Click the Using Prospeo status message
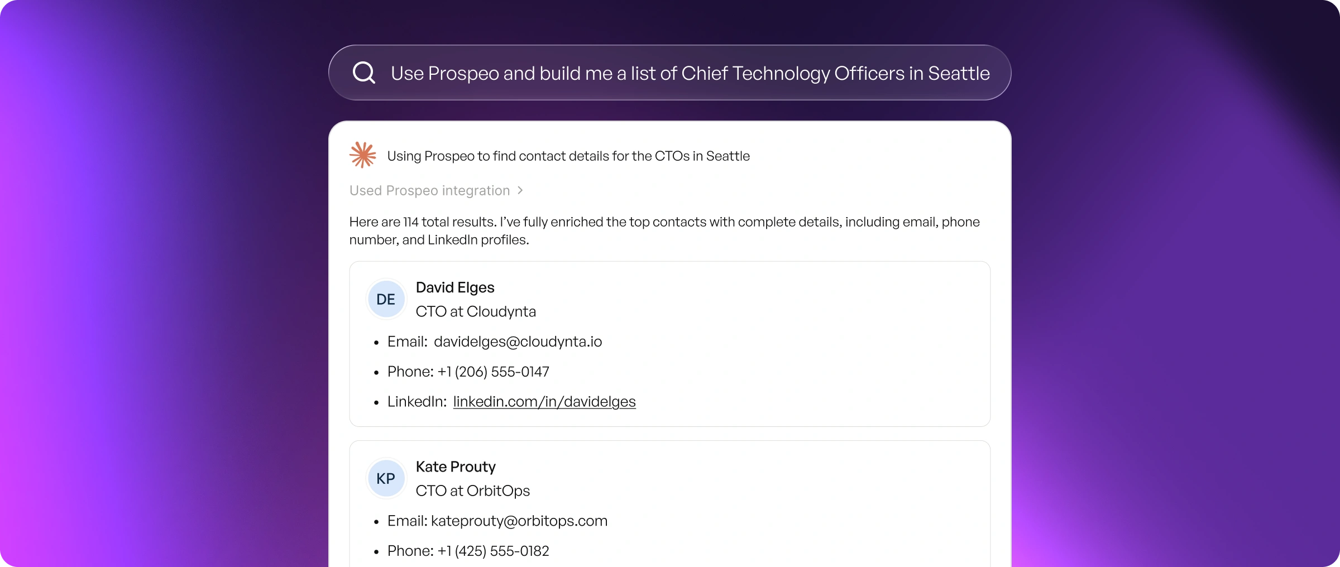Viewport: 1340px width, 567px height. (x=568, y=156)
